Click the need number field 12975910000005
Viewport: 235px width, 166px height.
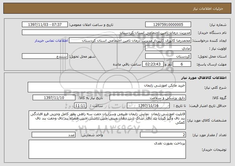point(168,25)
